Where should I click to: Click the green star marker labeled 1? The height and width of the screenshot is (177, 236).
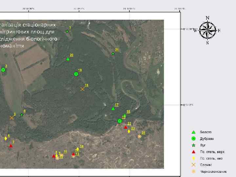tap(67, 31)
